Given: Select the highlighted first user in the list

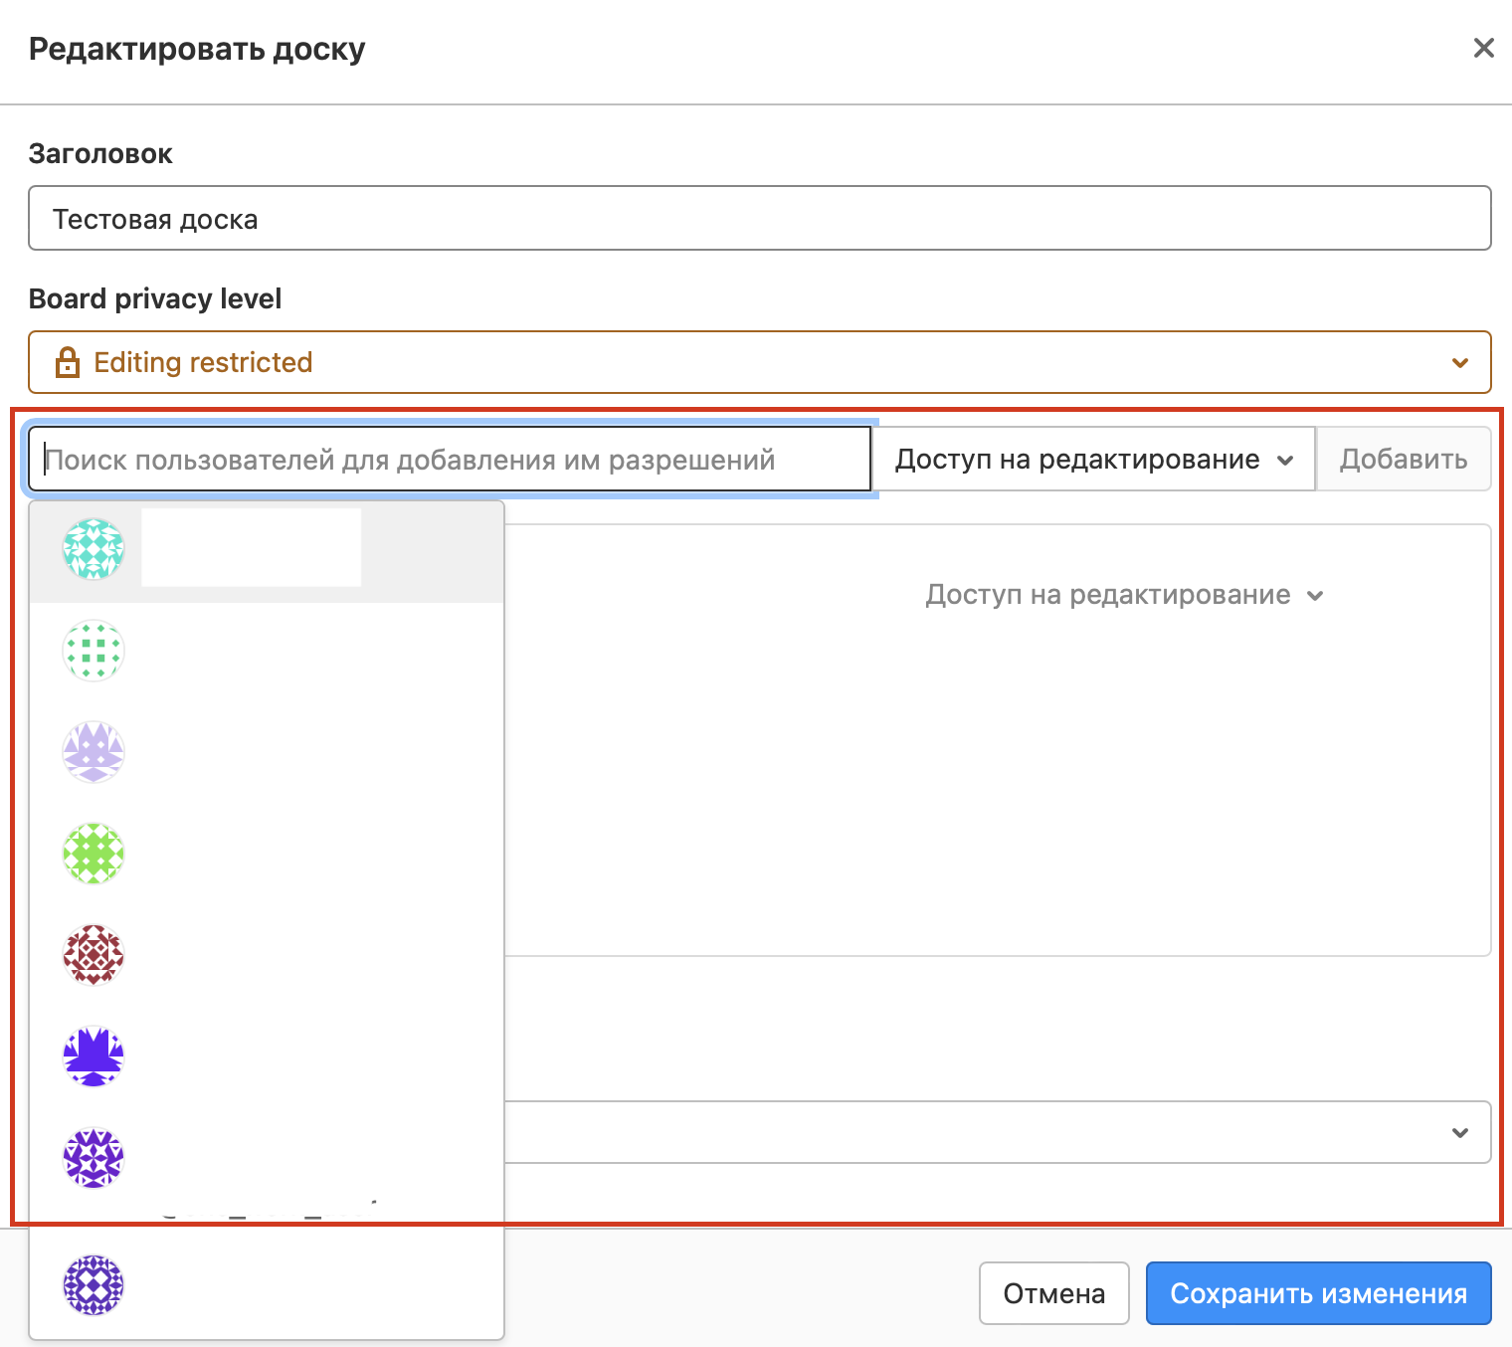Looking at the screenshot, I should (x=267, y=551).
